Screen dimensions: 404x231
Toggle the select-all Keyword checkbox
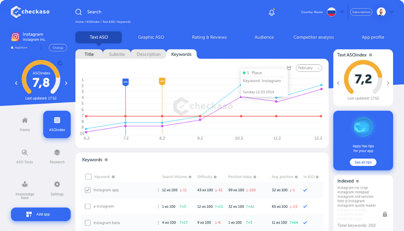click(x=88, y=177)
